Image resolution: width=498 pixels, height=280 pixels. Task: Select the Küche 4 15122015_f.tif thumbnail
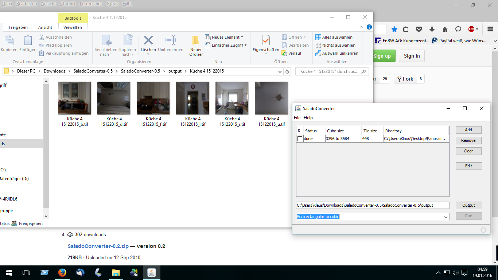coord(153,98)
